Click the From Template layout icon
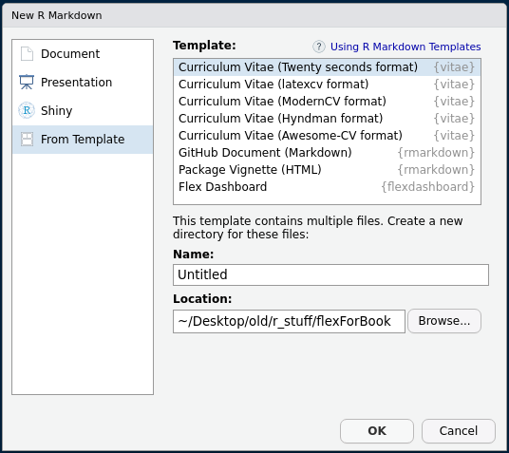 coord(27,139)
